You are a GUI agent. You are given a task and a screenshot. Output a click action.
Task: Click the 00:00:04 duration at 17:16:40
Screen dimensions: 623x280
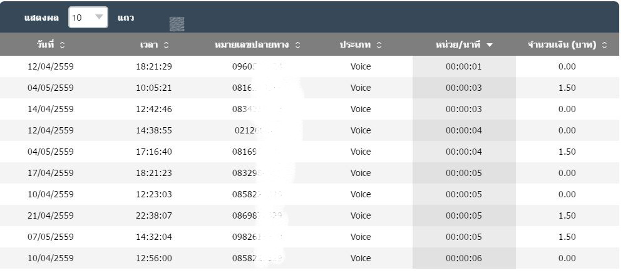pyautogui.click(x=463, y=152)
